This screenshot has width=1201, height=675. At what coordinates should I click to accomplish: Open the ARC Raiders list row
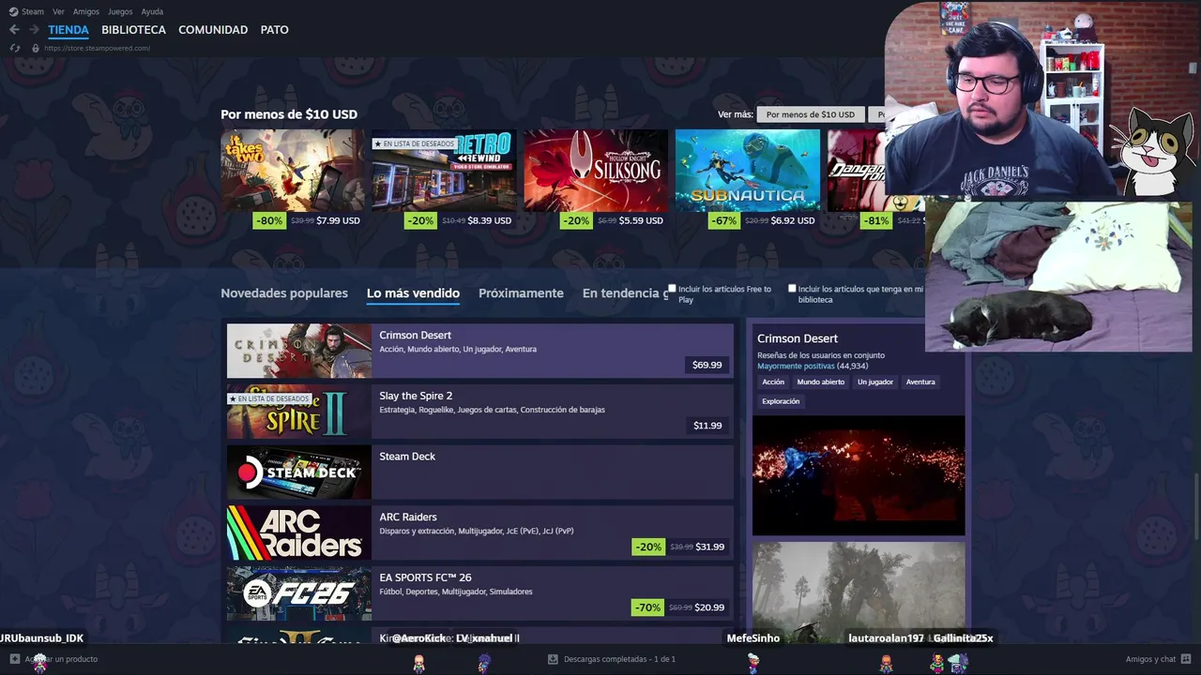tap(480, 532)
